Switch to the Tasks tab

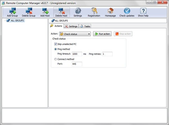pos(85,26)
